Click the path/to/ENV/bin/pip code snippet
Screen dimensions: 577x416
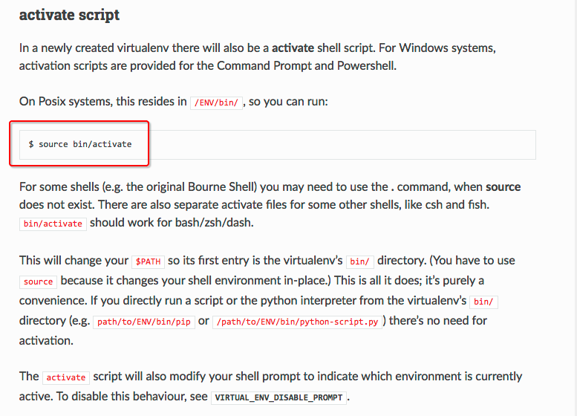pyautogui.click(x=144, y=322)
